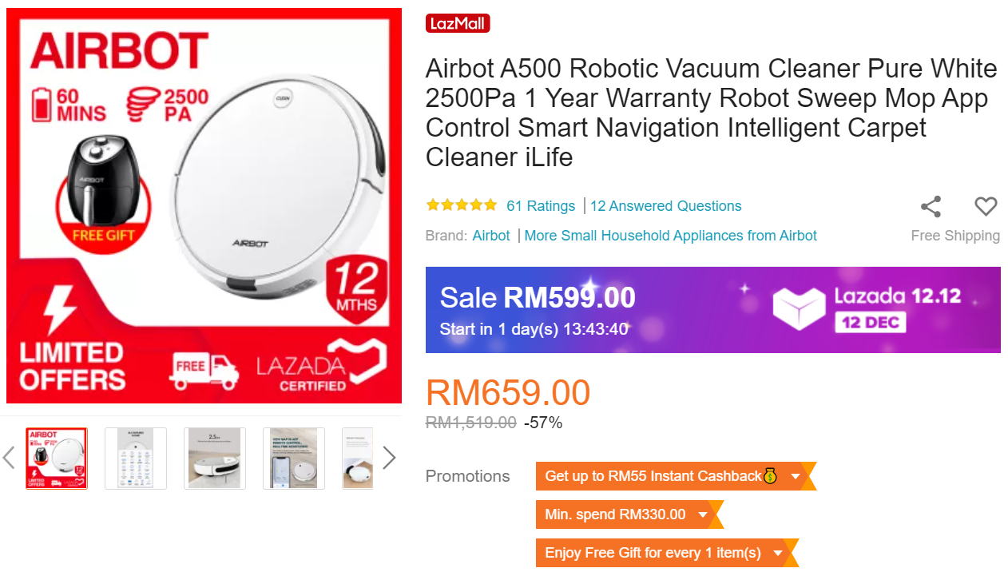
Task: Show previous product thumbnails with left arrow
Action: tap(9, 458)
